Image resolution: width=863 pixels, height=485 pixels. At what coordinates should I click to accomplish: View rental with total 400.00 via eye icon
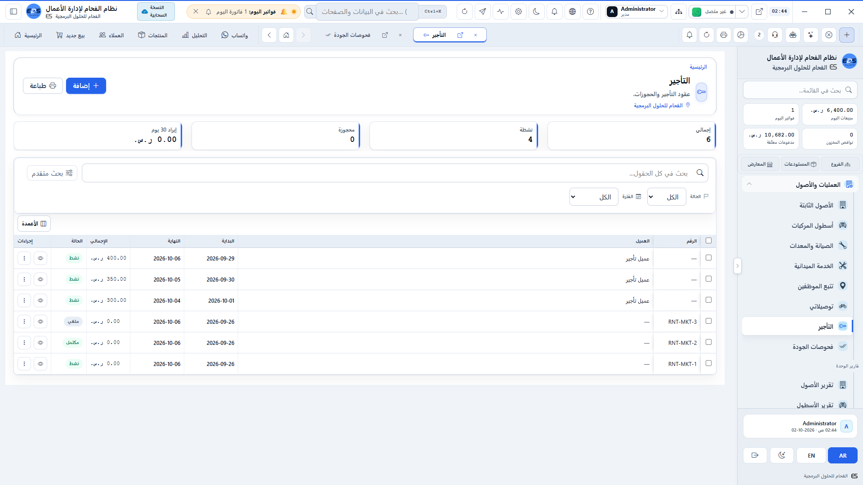[40, 258]
